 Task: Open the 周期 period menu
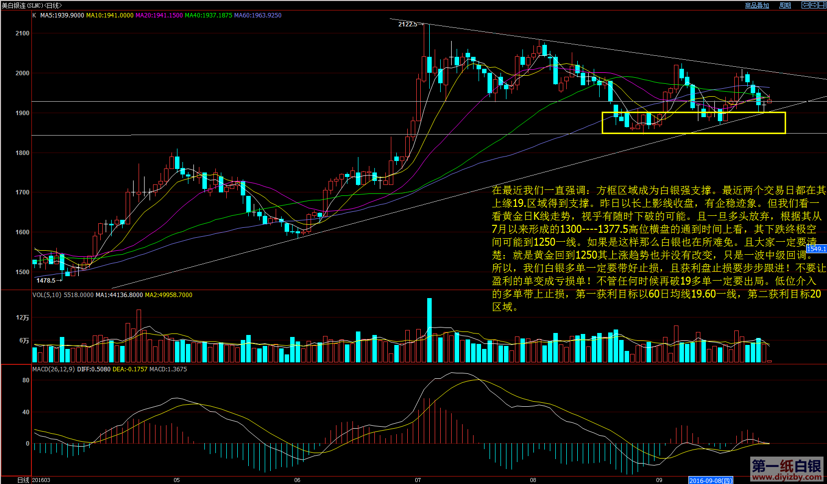(785, 5)
